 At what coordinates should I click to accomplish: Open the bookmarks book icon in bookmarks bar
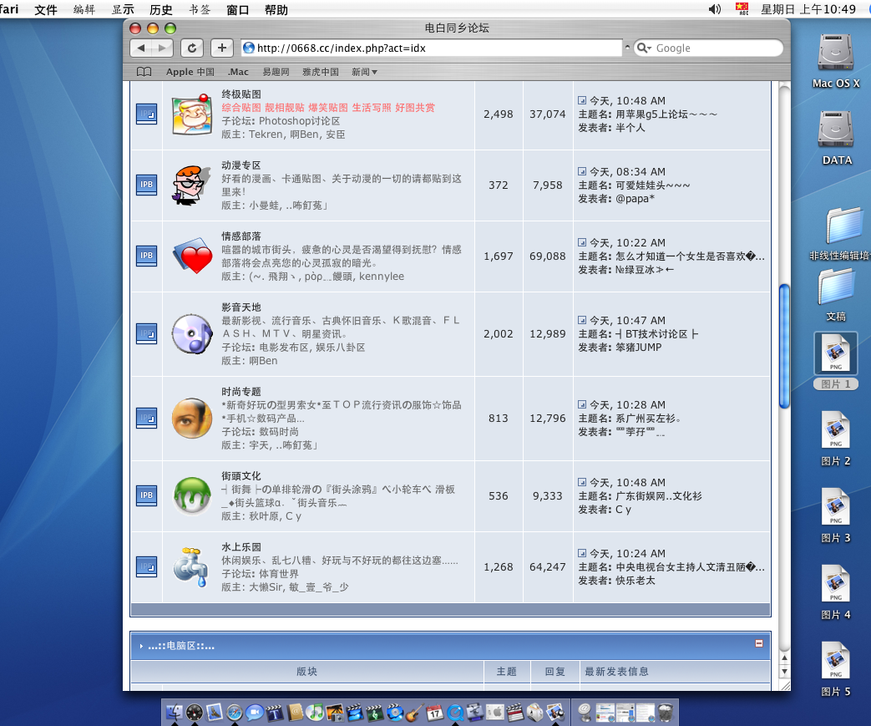[x=144, y=72]
